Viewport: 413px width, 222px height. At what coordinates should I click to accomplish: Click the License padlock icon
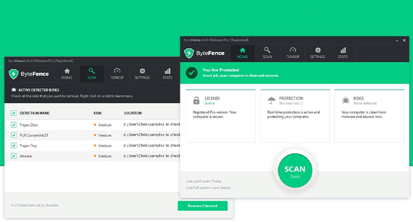point(196,100)
